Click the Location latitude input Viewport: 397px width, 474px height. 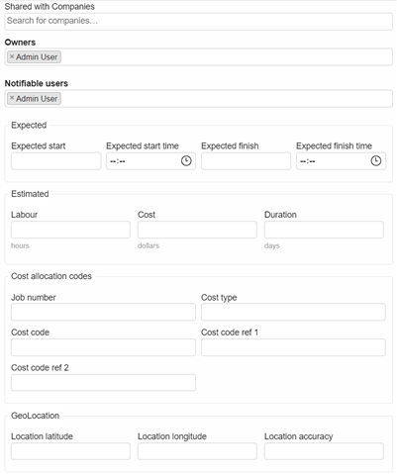(x=70, y=451)
